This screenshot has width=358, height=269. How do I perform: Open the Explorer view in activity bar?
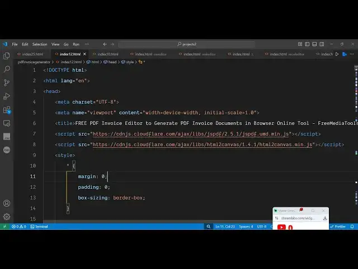point(7,56)
